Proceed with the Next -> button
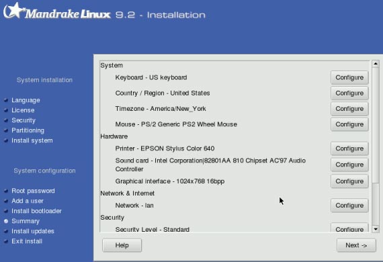 (x=356, y=245)
